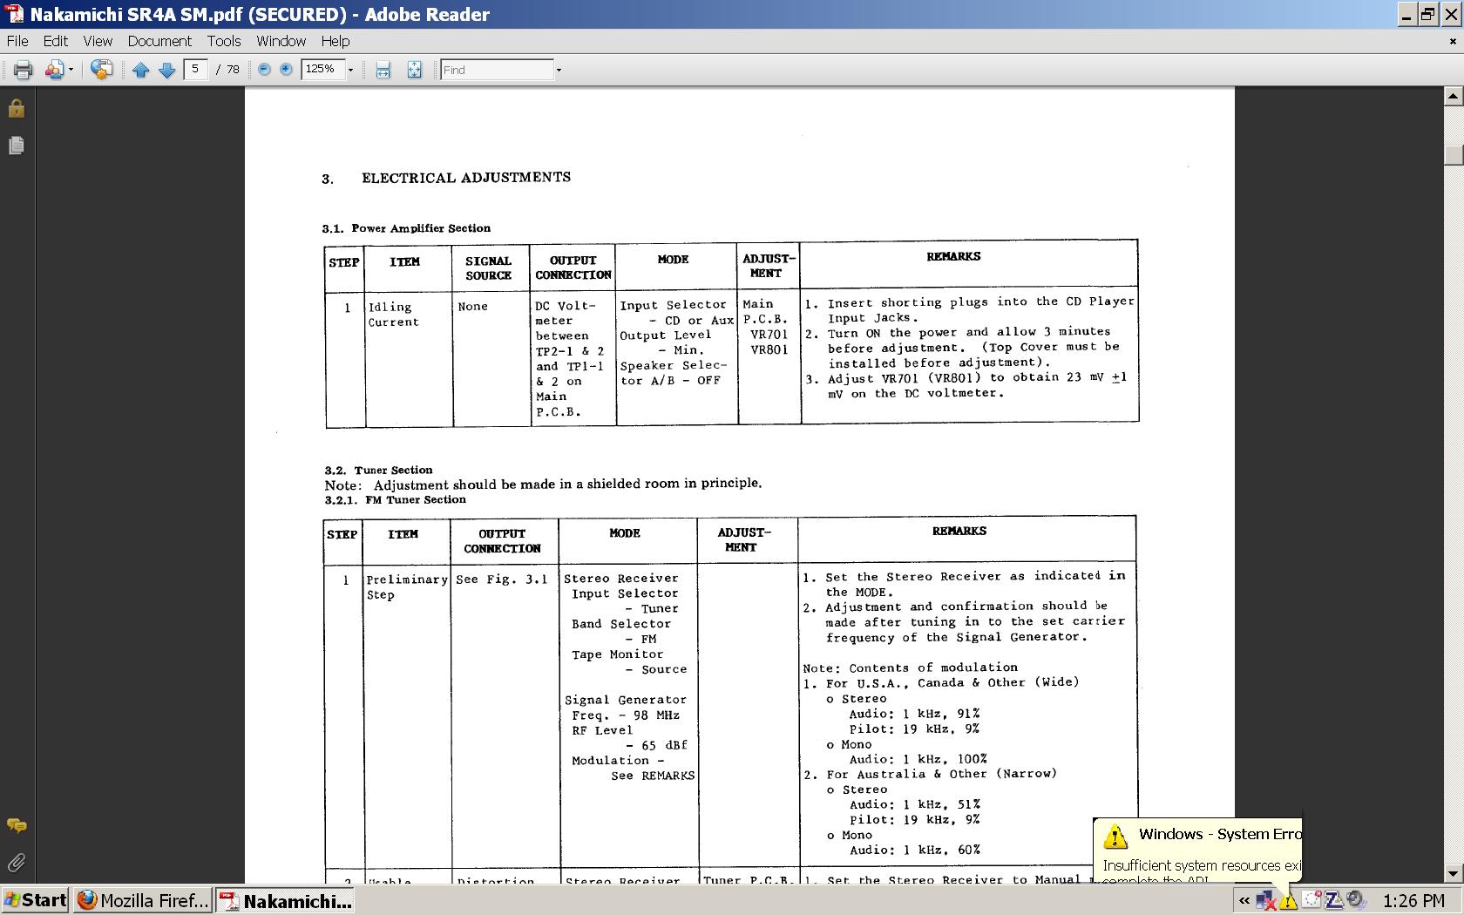Viewport: 1464px width, 915px height.
Task: Click the 'Freq. - 98 MHz' text
Action: point(626,715)
